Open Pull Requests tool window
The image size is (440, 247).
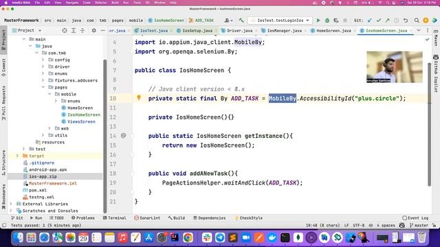[x=3, y=103]
